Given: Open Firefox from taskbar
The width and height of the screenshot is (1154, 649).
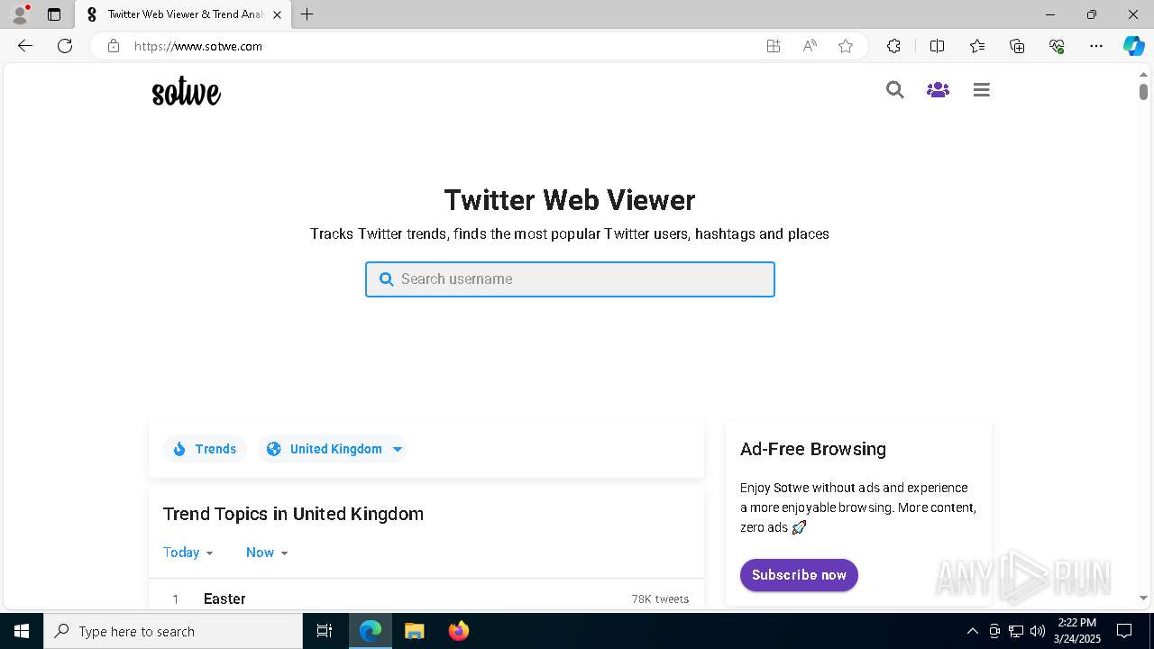Looking at the screenshot, I should (x=458, y=631).
